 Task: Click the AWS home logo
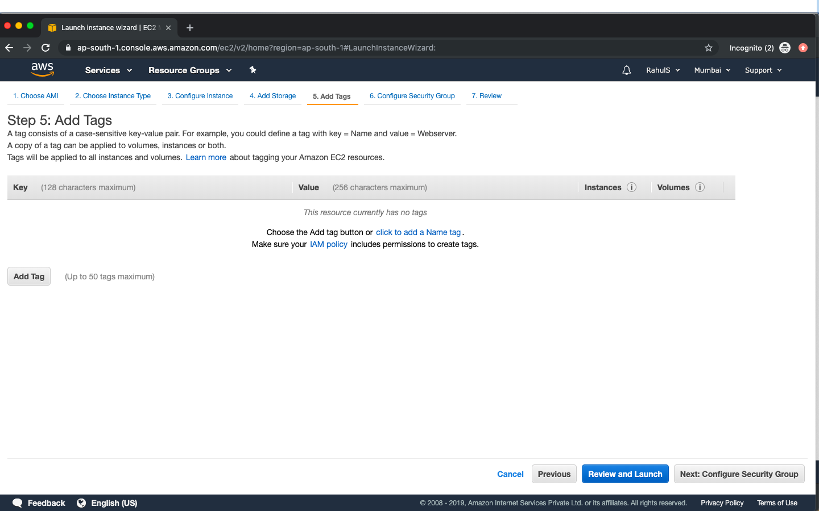click(x=42, y=69)
